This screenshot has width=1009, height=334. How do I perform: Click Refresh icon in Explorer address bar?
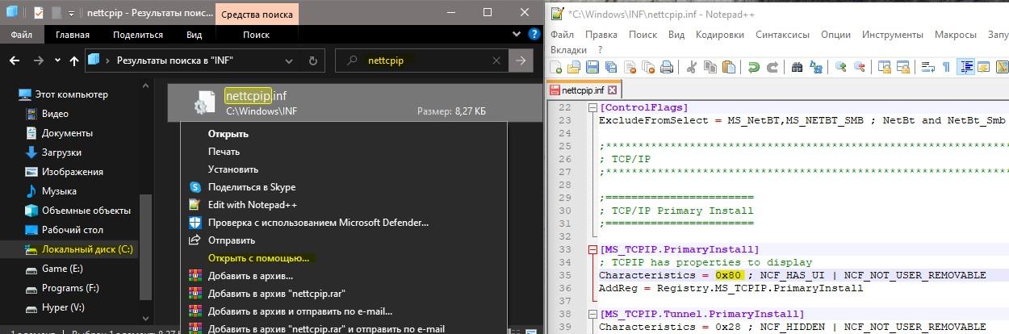click(314, 61)
